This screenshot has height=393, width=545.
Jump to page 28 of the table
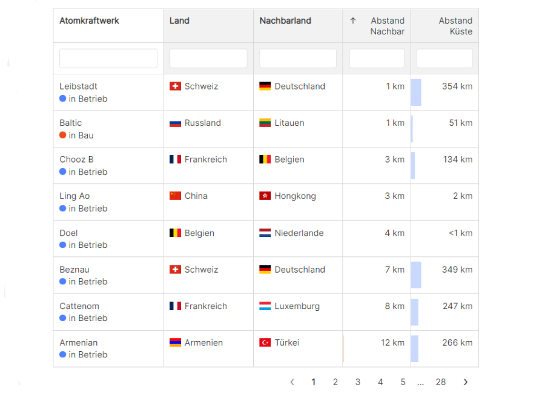click(x=441, y=382)
